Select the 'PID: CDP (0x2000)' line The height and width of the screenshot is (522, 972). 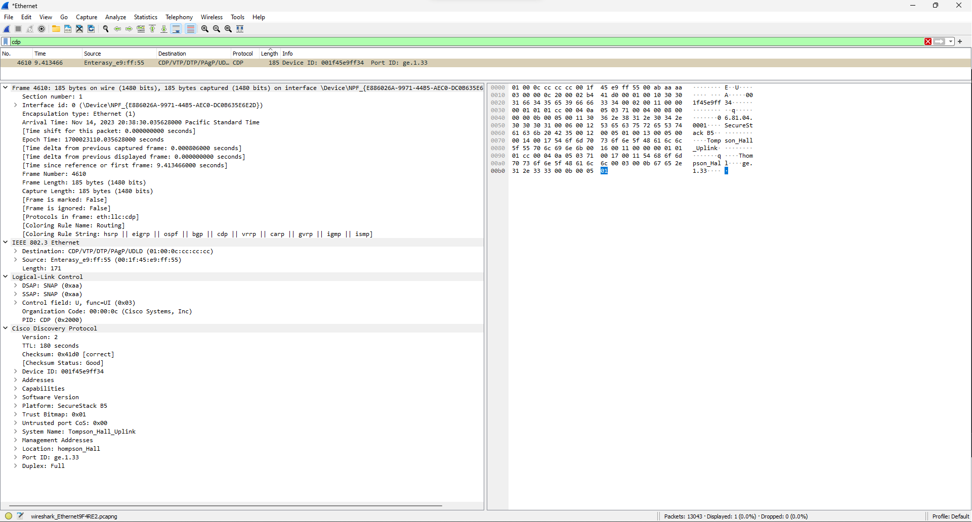(x=52, y=320)
